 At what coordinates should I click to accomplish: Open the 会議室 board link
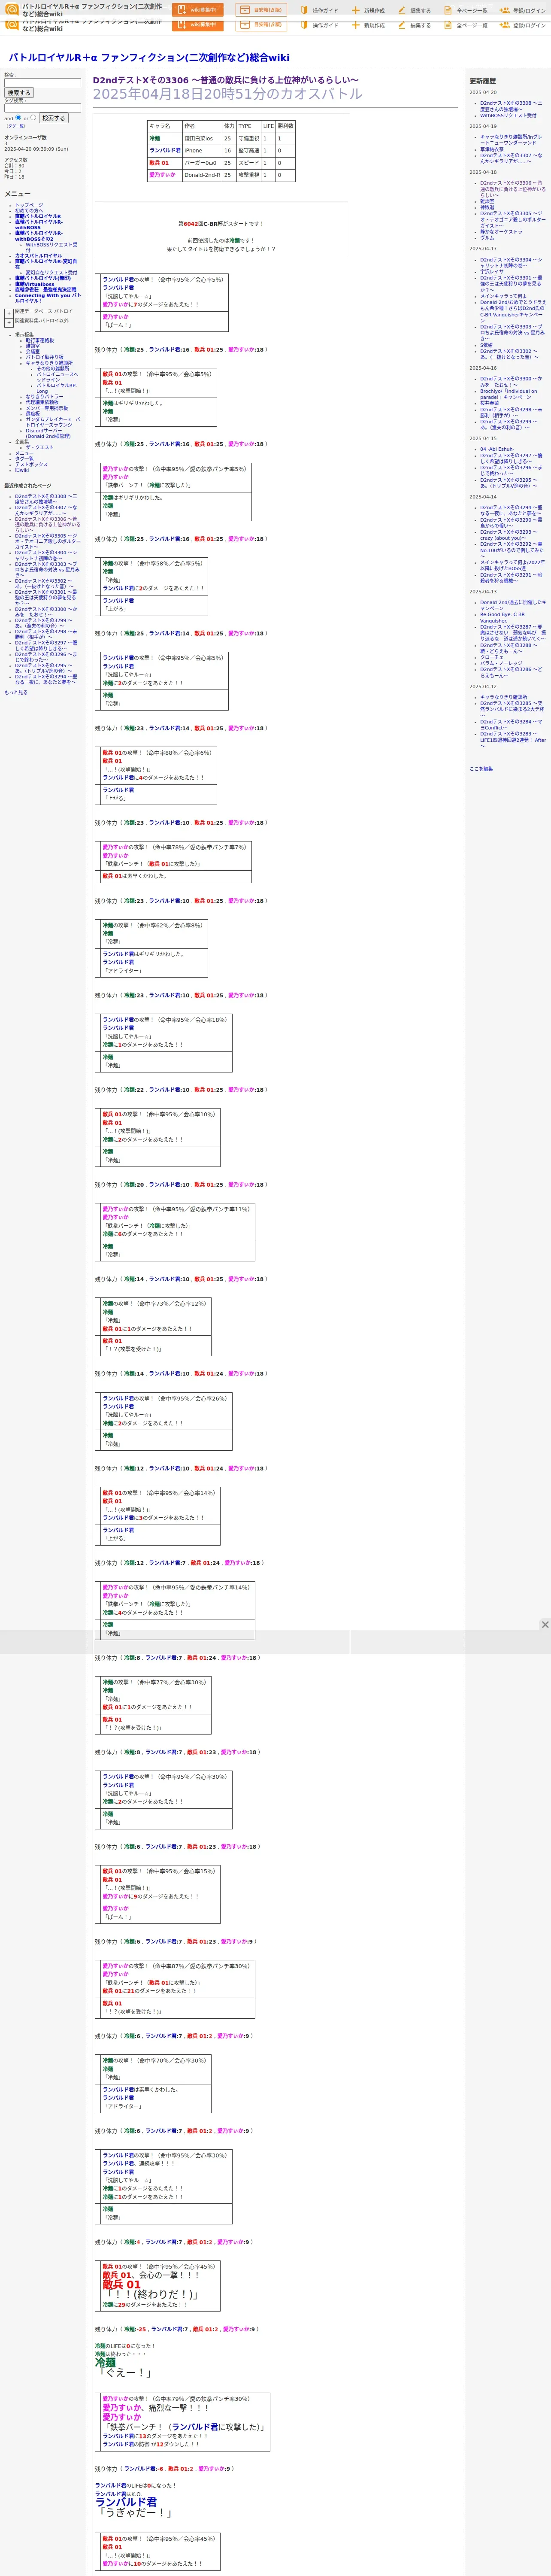click(x=33, y=352)
